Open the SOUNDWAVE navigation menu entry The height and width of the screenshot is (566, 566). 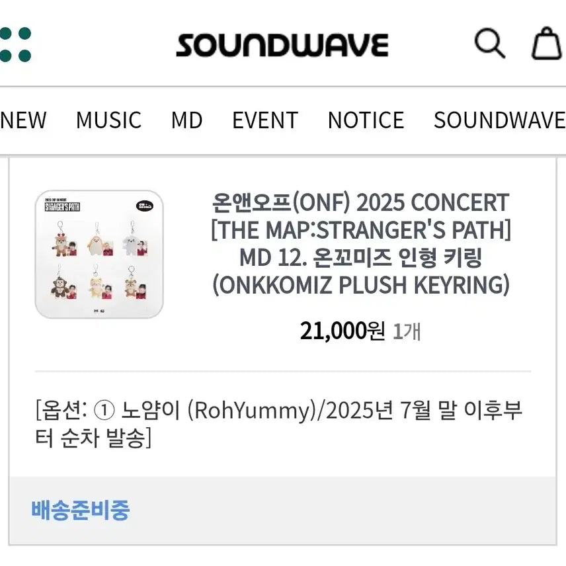(x=499, y=120)
